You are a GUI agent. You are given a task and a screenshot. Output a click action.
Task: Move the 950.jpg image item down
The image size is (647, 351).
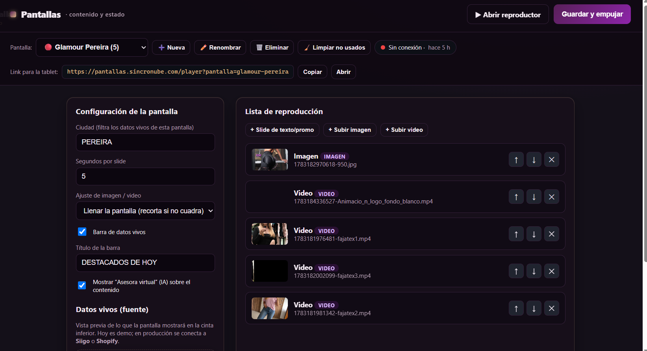(x=534, y=160)
